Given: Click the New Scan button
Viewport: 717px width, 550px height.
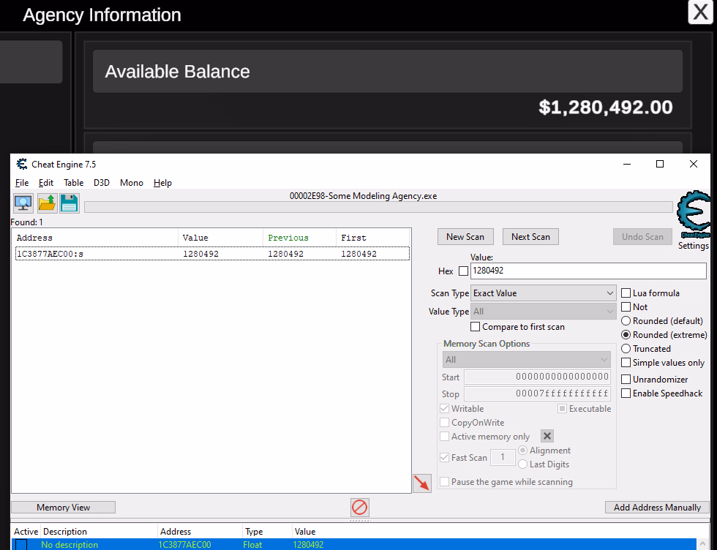Looking at the screenshot, I should (x=465, y=237).
